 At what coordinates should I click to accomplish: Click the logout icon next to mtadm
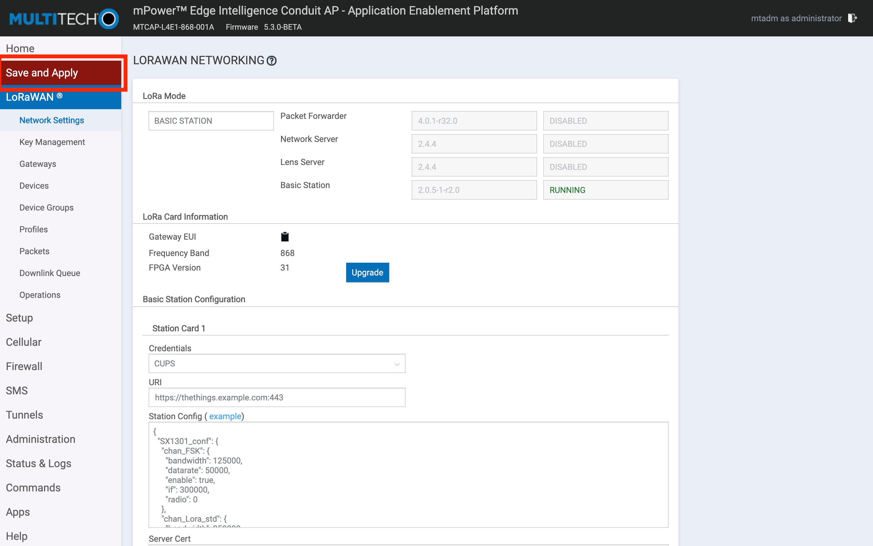click(852, 18)
